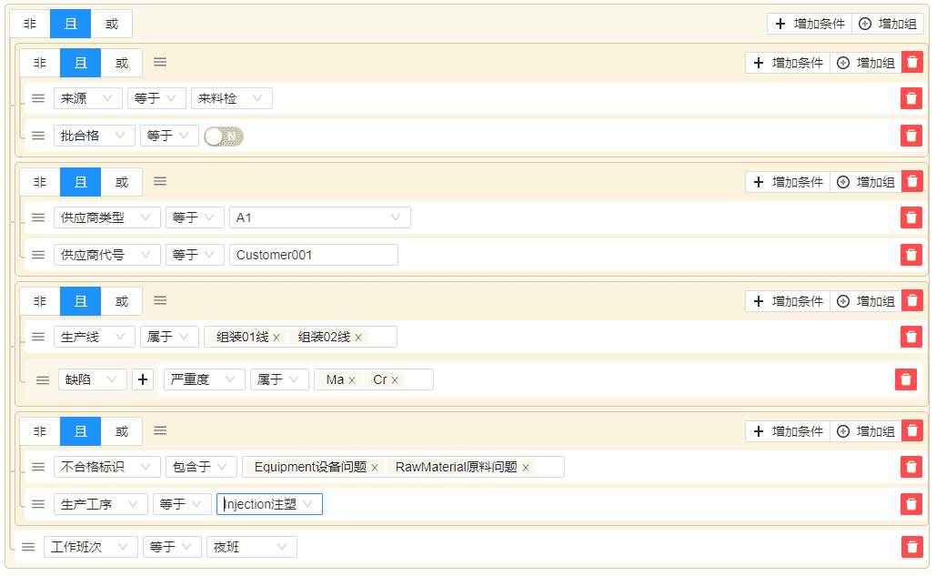Open the 夜班 shift dropdown
Screen dimensions: 936x576
point(251,547)
